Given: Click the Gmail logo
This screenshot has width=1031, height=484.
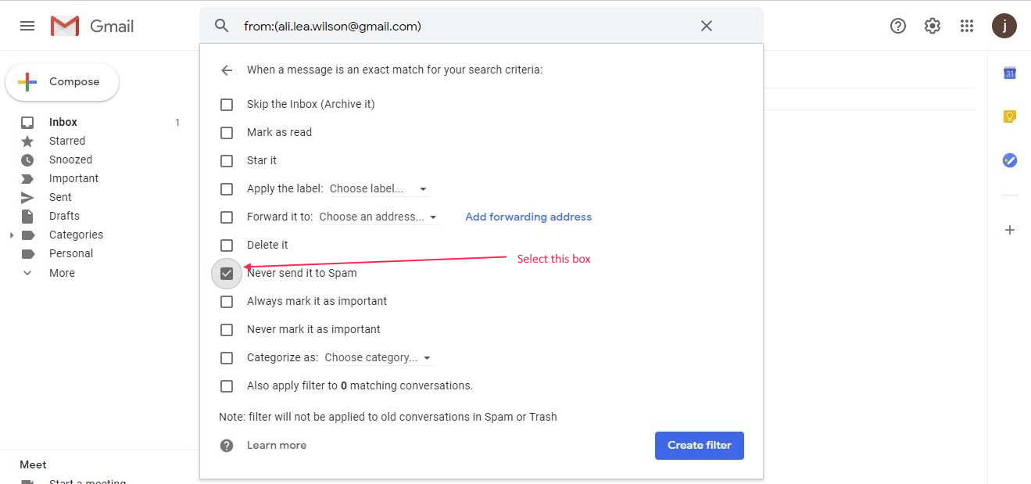Looking at the screenshot, I should 92,26.
